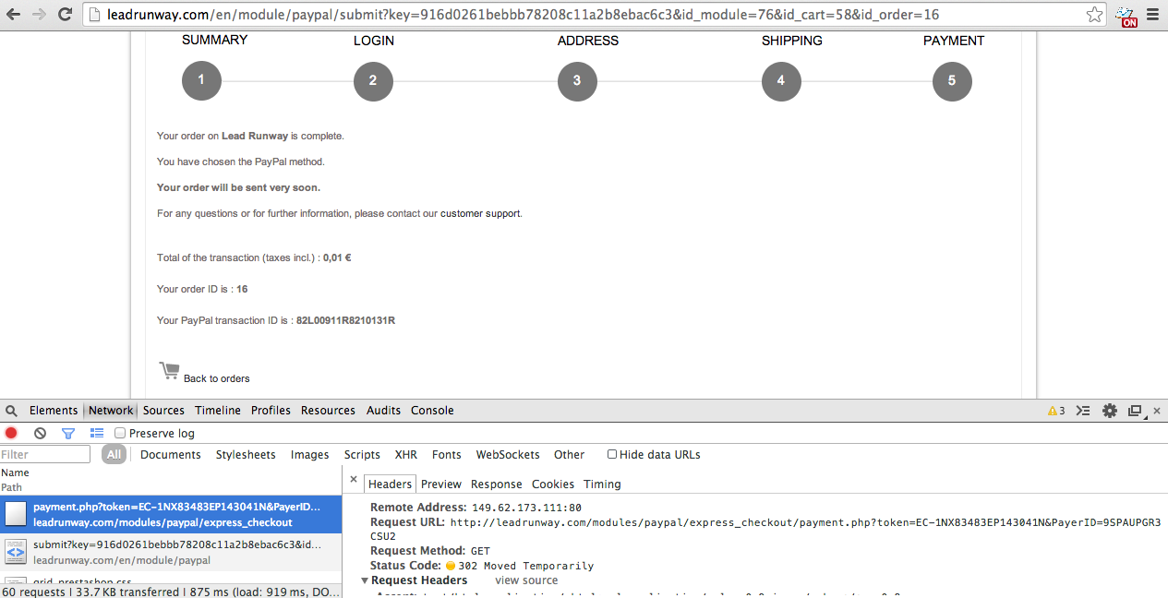Image resolution: width=1168 pixels, height=598 pixels.
Task: Click the customer support link
Action: (480, 213)
